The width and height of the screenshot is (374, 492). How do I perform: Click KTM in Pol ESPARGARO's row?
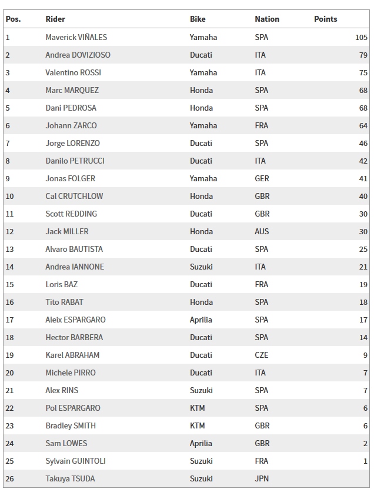197,408
